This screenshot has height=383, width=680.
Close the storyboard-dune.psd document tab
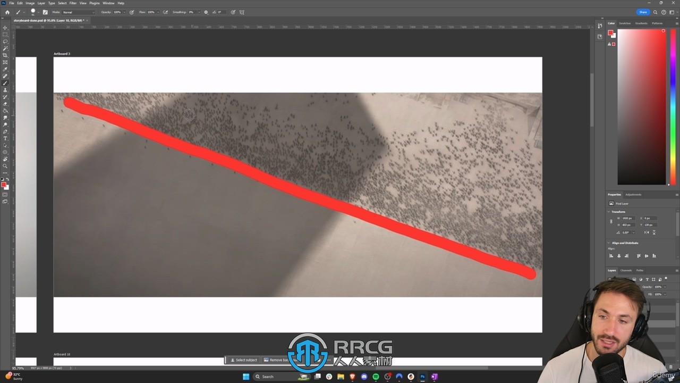tap(87, 20)
